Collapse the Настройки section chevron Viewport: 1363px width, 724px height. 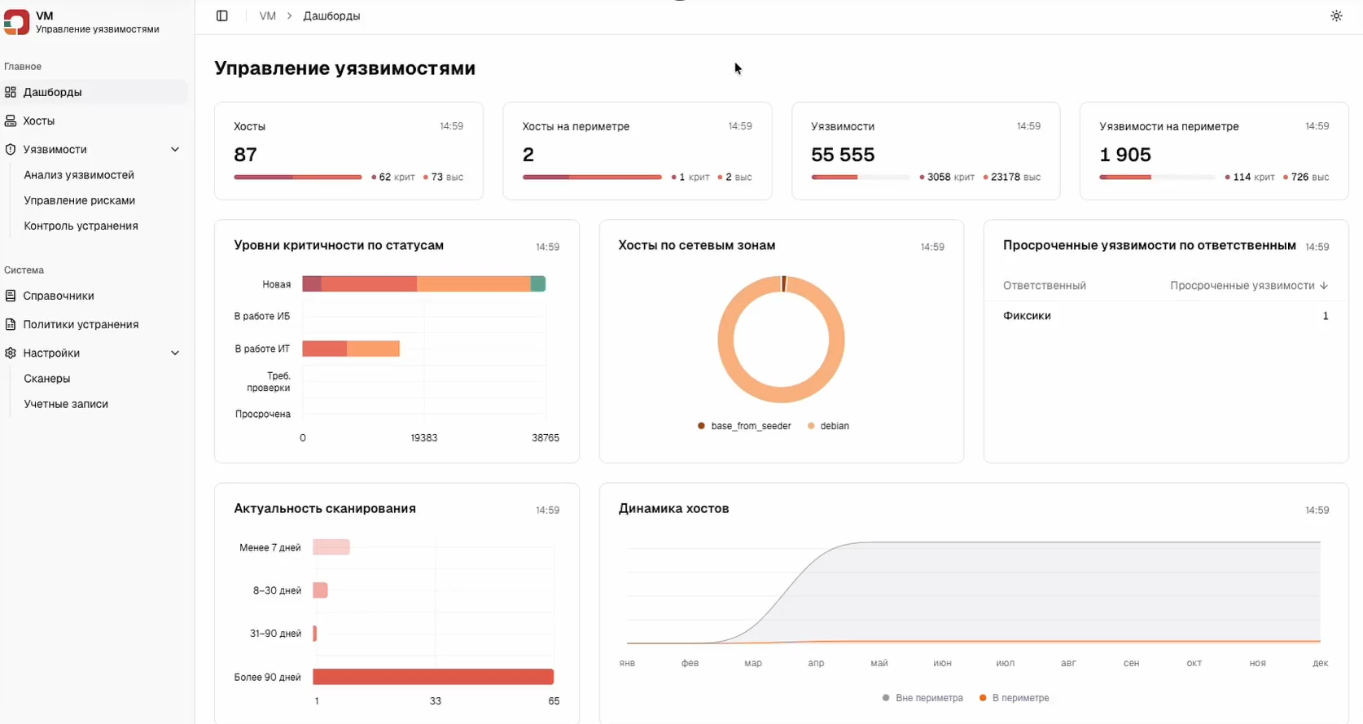[x=175, y=353]
